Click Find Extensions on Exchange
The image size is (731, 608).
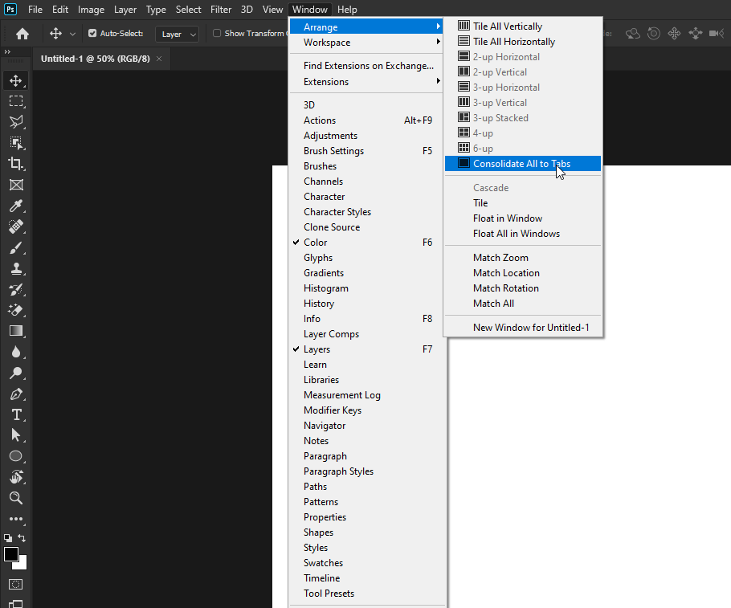click(x=368, y=66)
